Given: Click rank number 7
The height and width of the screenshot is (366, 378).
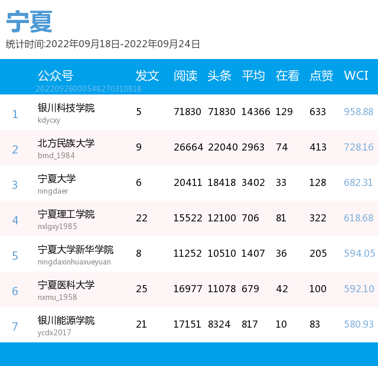Looking at the screenshot, I should pyautogui.click(x=15, y=326).
